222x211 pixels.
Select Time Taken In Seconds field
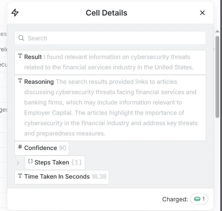coord(62,177)
